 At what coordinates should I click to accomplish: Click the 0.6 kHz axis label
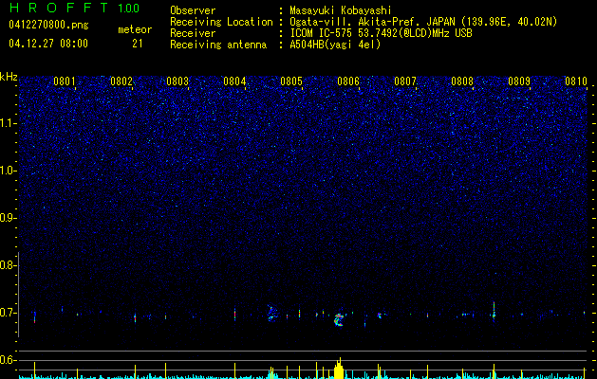pyautogui.click(x=8, y=360)
